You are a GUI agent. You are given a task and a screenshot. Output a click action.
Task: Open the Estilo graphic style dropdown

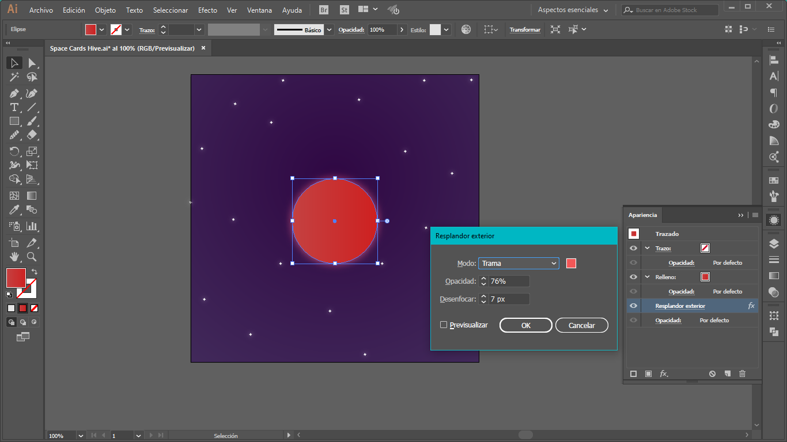point(447,29)
